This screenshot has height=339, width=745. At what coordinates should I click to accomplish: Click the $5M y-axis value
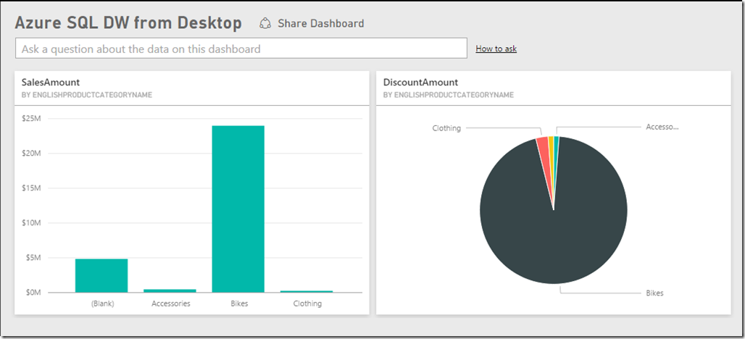coord(33,258)
